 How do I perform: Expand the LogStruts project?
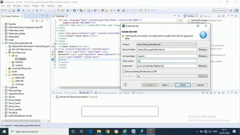click(x=3, y=87)
